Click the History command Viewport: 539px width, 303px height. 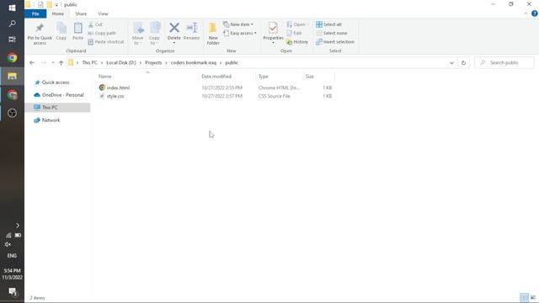tap(297, 41)
